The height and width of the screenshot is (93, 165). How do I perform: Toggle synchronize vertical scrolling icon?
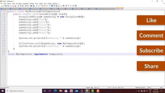point(42,6)
